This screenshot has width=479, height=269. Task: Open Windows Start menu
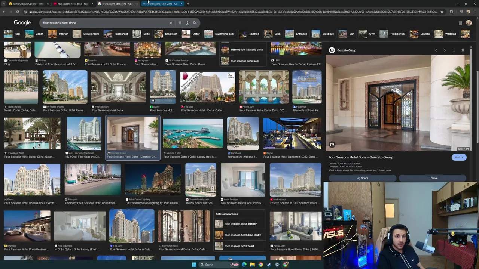point(194,265)
